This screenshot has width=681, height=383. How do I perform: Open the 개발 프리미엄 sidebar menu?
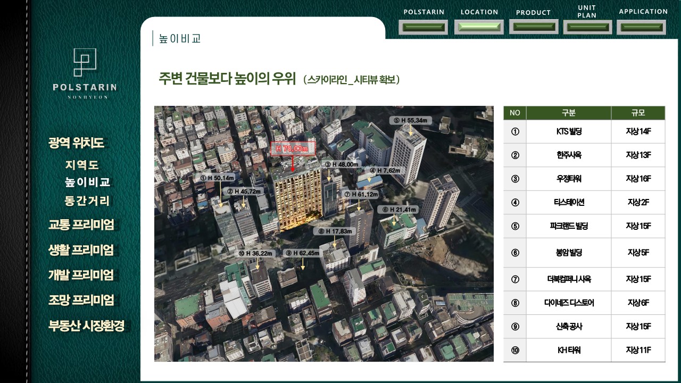(81, 275)
